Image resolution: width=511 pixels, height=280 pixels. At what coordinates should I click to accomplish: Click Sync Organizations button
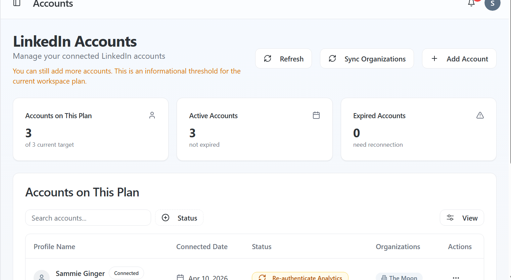(367, 59)
